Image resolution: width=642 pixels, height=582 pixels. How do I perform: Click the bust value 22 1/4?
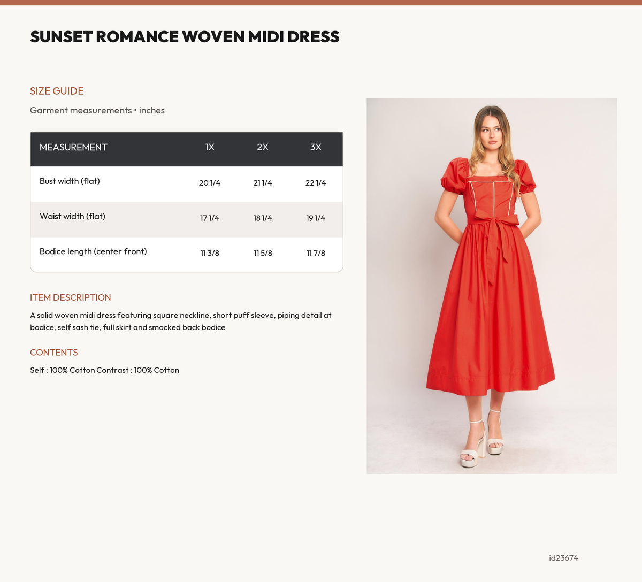316,183
